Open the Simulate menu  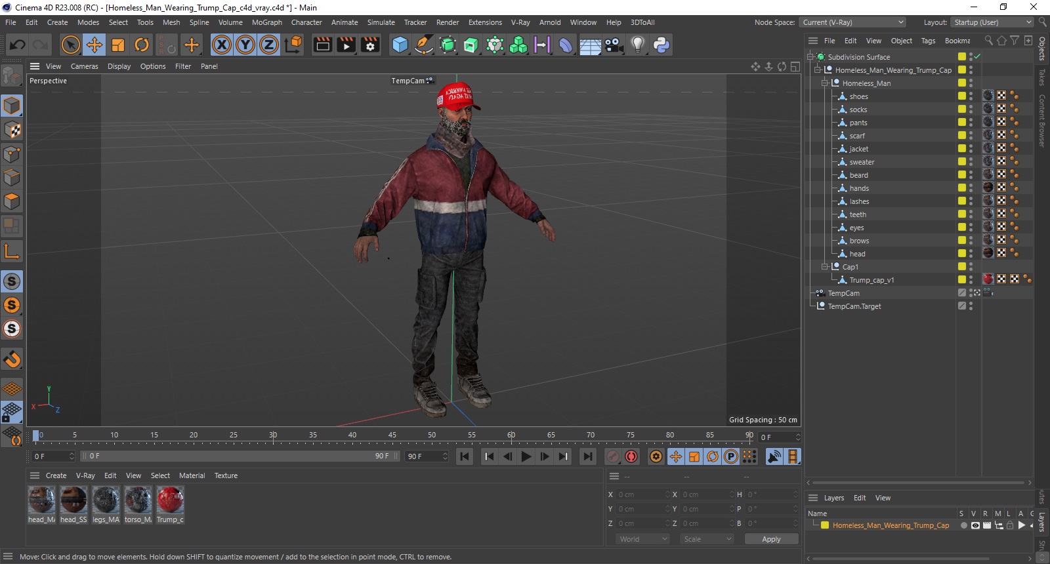point(381,22)
